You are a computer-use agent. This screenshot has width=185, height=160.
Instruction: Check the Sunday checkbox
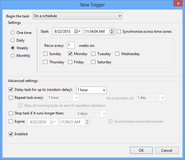tap(46, 54)
